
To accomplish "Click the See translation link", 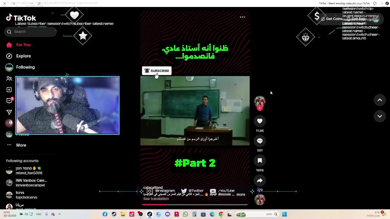I will (156, 199).
